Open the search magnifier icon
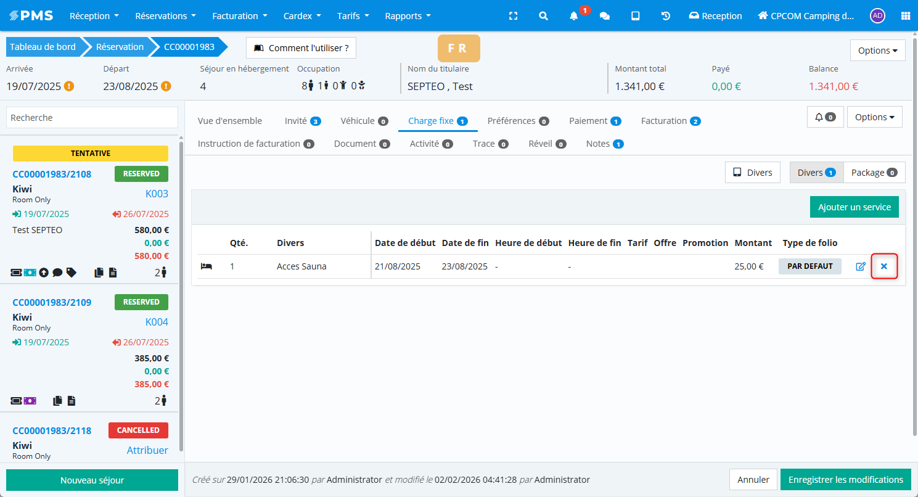This screenshot has height=497, width=918. (543, 16)
